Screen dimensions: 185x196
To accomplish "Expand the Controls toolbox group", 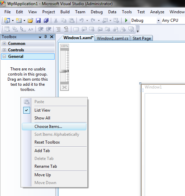I will click(x=4, y=50).
